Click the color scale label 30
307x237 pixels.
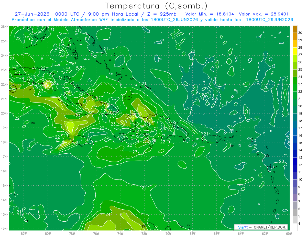(x=301, y=33)
